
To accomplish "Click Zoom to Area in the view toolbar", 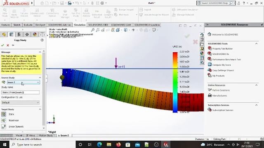I will coord(98,30).
